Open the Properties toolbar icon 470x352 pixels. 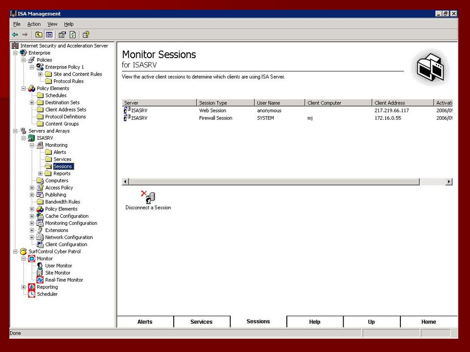[62, 35]
